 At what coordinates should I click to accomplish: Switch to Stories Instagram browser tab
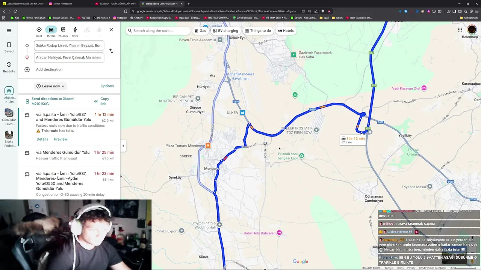[70, 4]
